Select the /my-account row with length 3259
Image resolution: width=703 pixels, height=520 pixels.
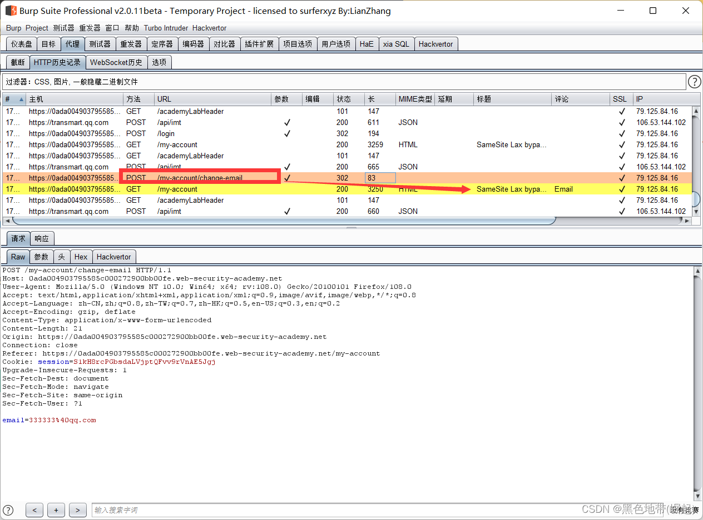pyautogui.click(x=346, y=144)
